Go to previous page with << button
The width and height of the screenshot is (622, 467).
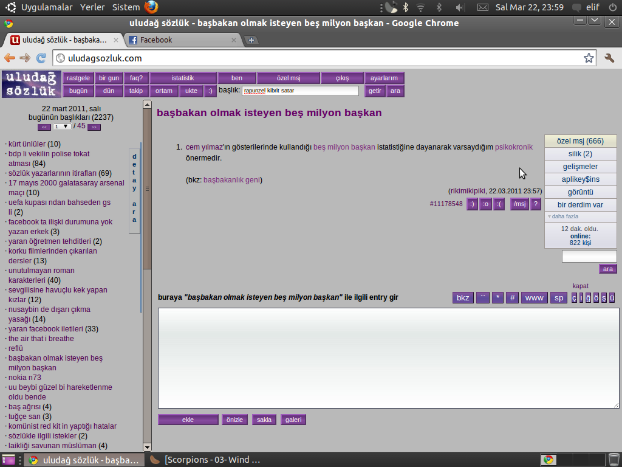coord(44,127)
